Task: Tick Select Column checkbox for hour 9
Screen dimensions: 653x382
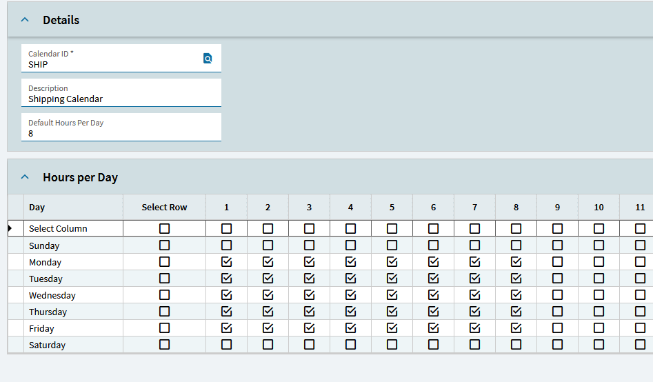Action: point(557,228)
